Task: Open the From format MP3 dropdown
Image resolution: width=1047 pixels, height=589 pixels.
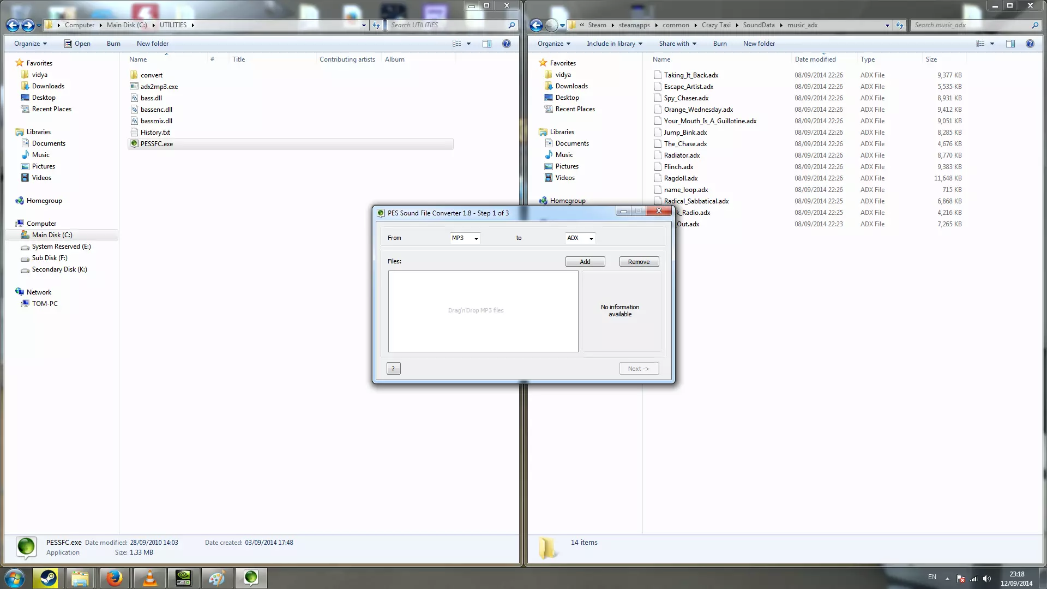Action: pyautogui.click(x=465, y=238)
